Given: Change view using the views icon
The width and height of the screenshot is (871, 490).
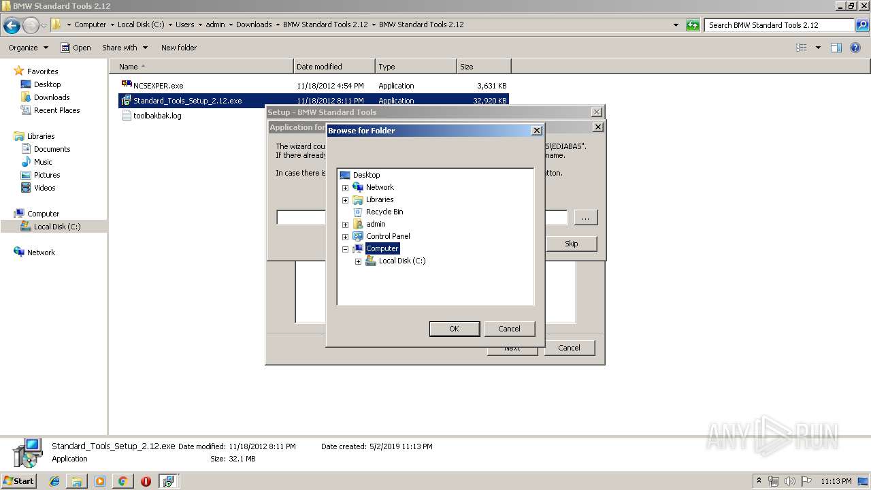Looking at the screenshot, I should click(802, 48).
